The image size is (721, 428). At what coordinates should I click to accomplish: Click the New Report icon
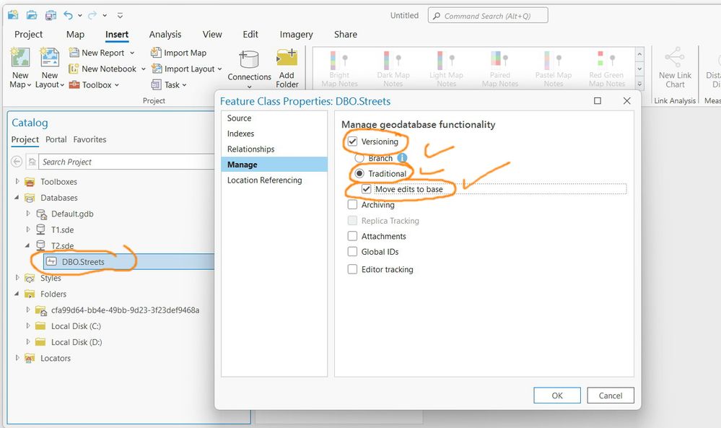point(74,53)
